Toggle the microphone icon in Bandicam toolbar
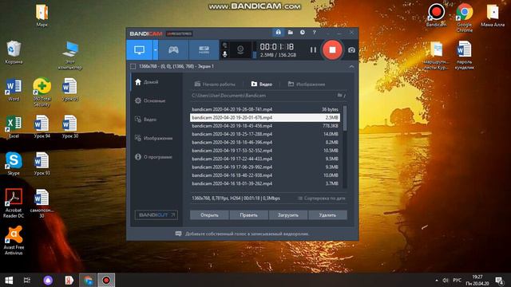 224,54
